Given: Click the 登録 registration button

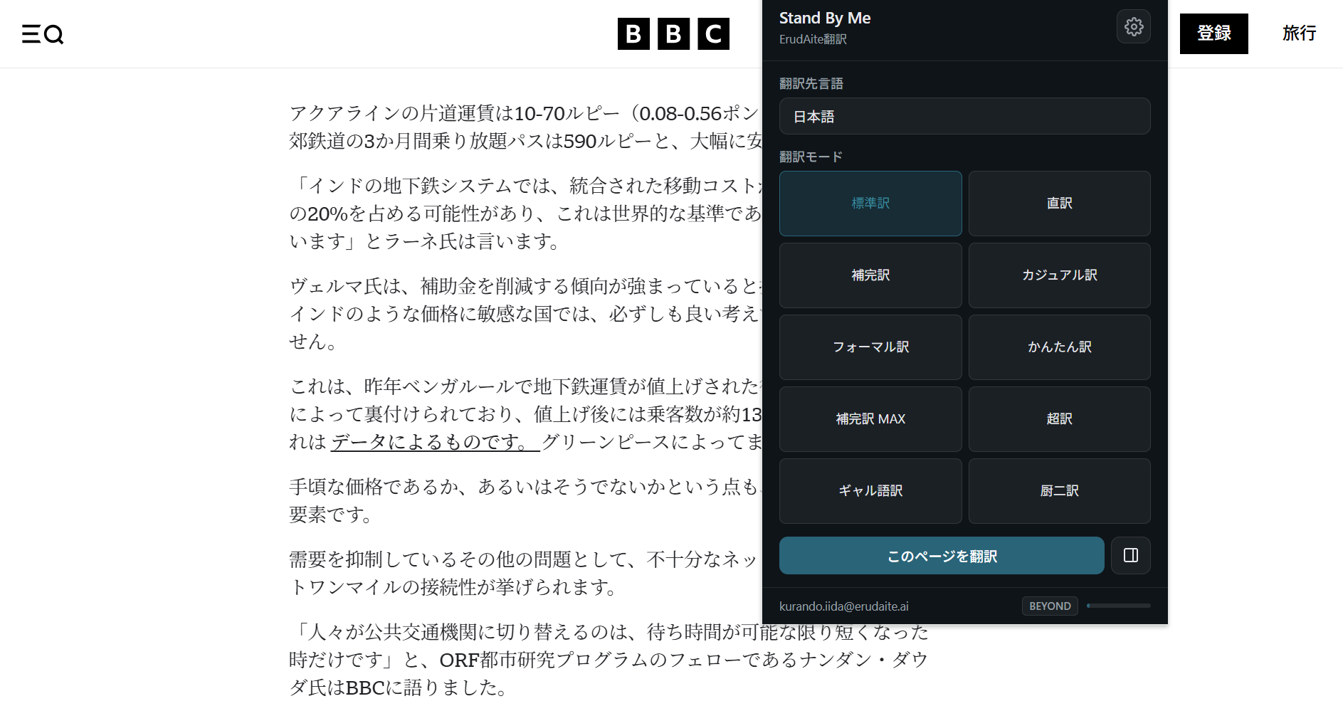Looking at the screenshot, I should click(x=1213, y=33).
